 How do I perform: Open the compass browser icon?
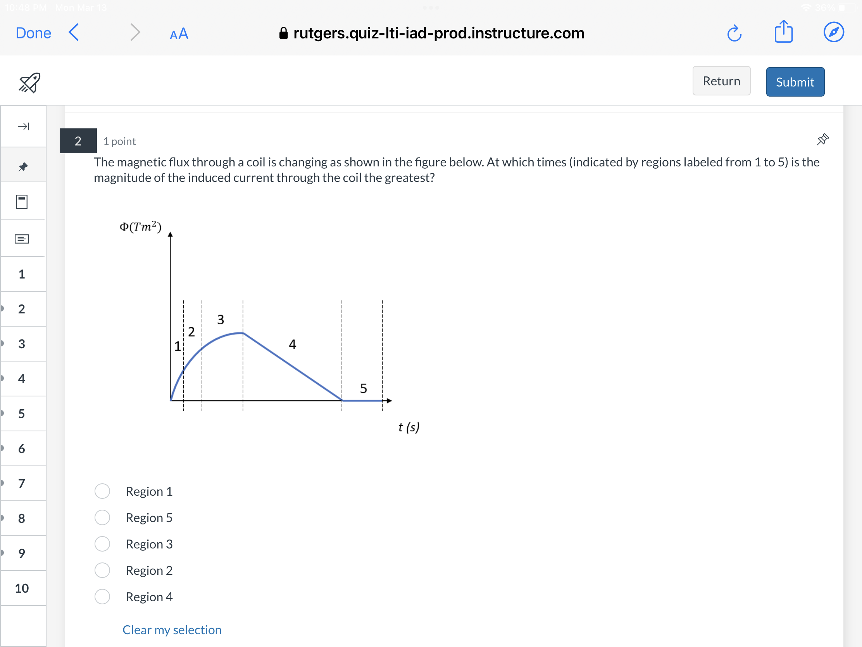(834, 32)
